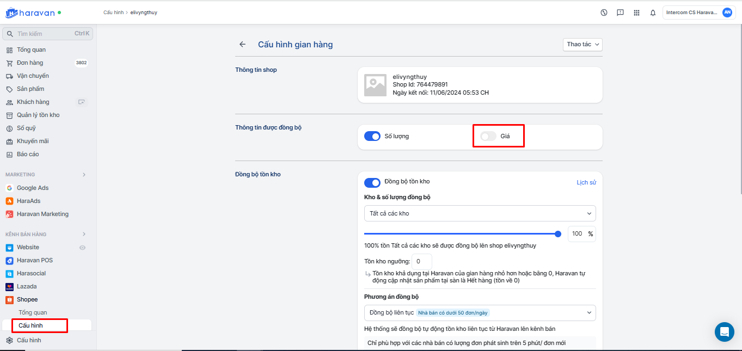Open the Intercom chat bubble button
This screenshot has width=742, height=351.
(x=724, y=331)
